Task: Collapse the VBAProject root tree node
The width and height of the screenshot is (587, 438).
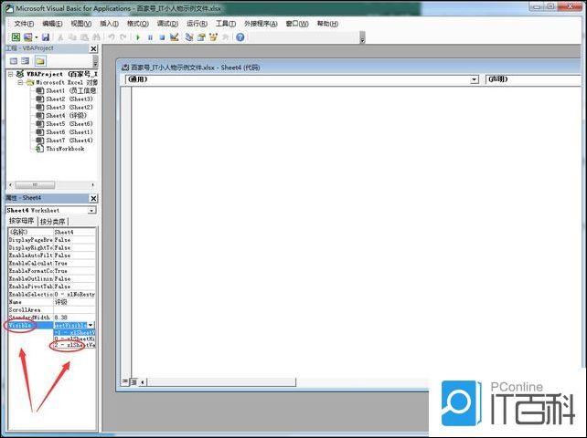Action: 11,74
